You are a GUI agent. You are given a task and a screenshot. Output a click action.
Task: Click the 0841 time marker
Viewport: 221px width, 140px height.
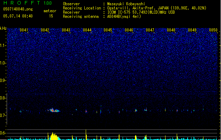point(24,30)
